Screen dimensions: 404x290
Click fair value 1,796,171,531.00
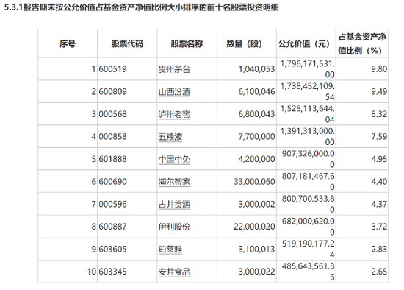click(x=308, y=69)
